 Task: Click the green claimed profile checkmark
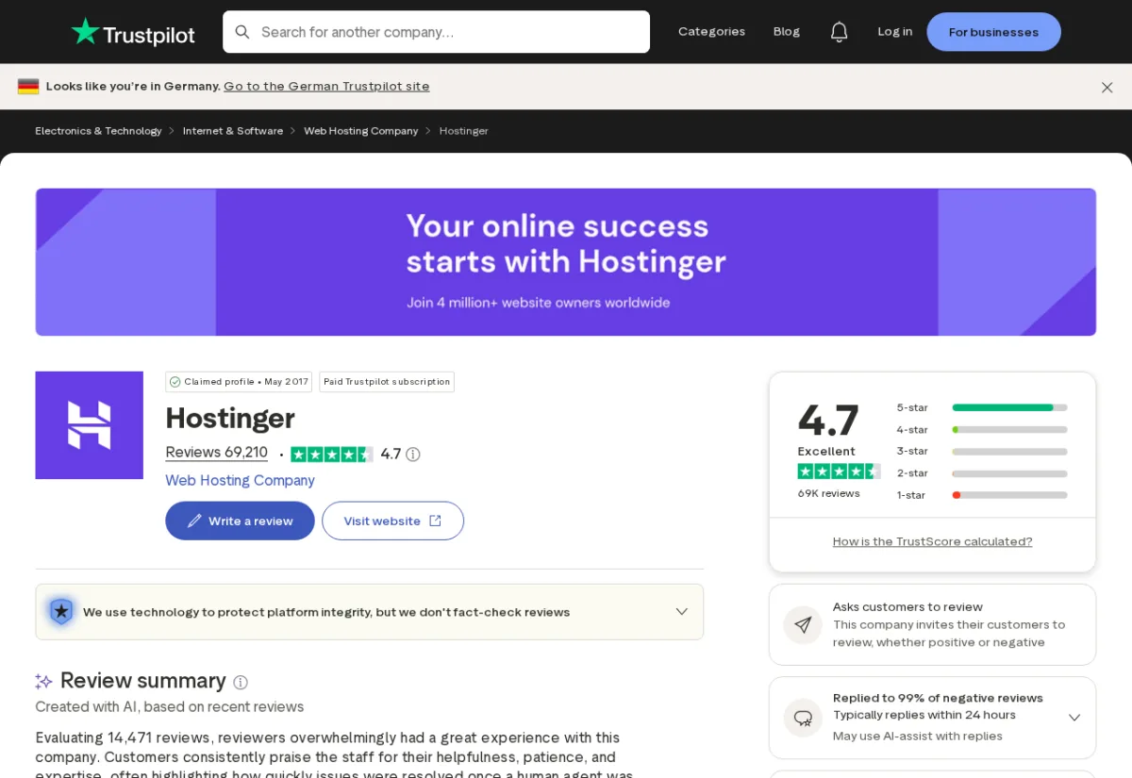(x=175, y=382)
